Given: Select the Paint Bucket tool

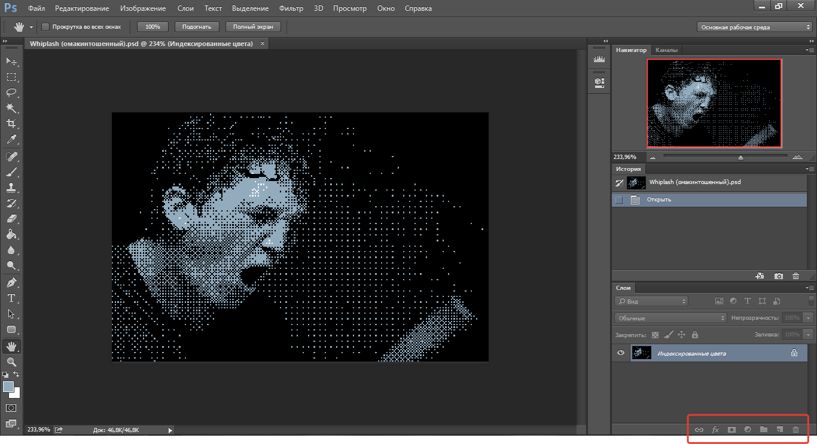Looking at the screenshot, I should (11, 234).
